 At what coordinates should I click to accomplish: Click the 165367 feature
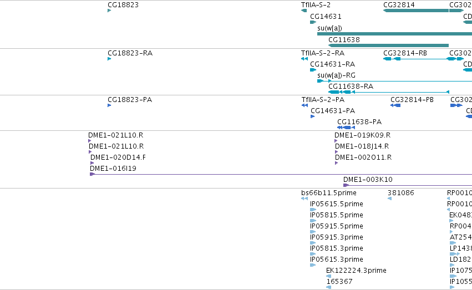(x=329, y=288)
